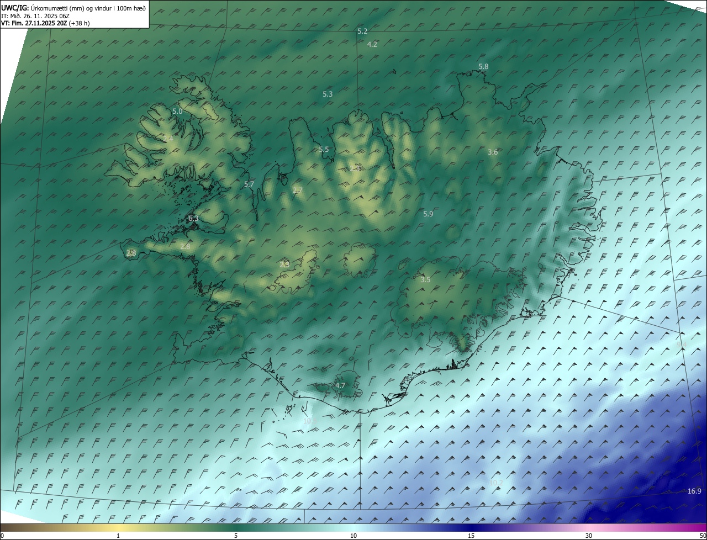Click the 6.3 value label
This screenshot has width=707, height=540.
pos(193,219)
